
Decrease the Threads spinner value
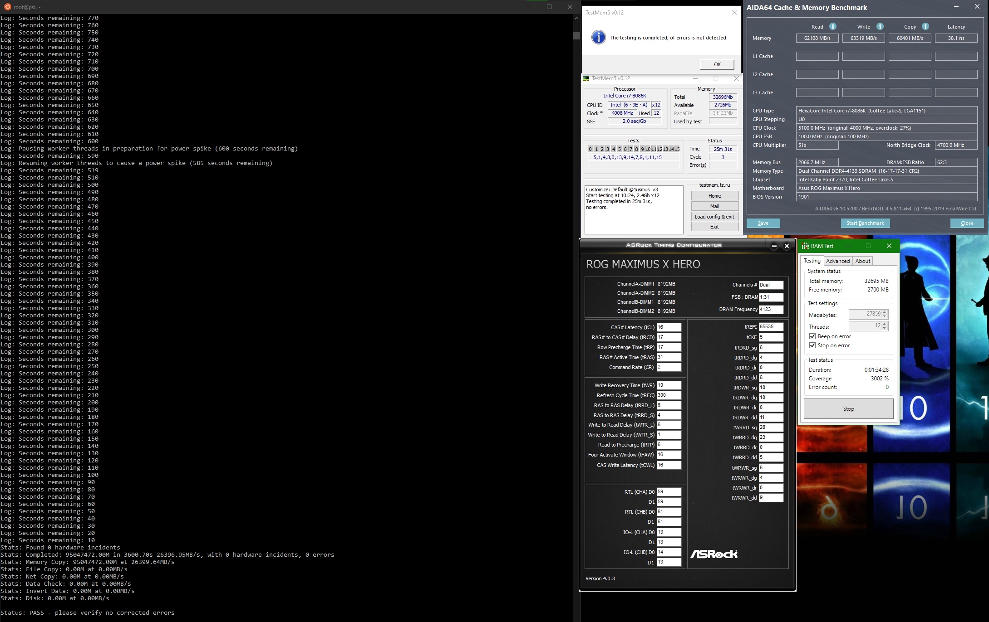point(884,329)
